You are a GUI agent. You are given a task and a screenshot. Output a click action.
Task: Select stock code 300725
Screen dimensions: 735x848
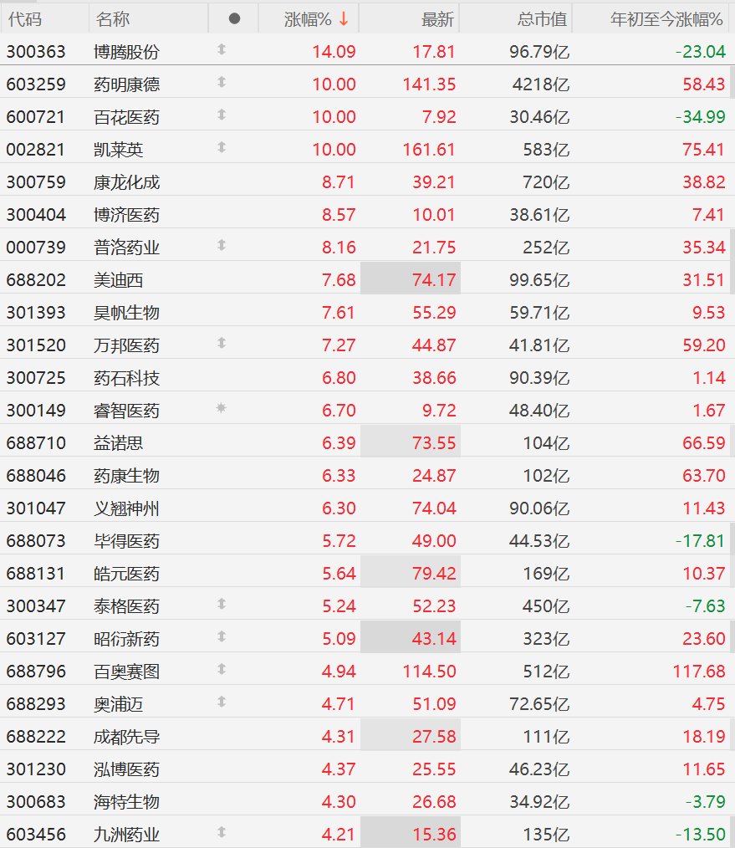click(36, 377)
